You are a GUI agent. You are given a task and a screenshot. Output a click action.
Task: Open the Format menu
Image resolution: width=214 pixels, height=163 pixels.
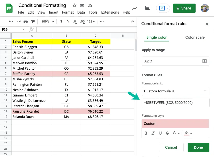68,12
